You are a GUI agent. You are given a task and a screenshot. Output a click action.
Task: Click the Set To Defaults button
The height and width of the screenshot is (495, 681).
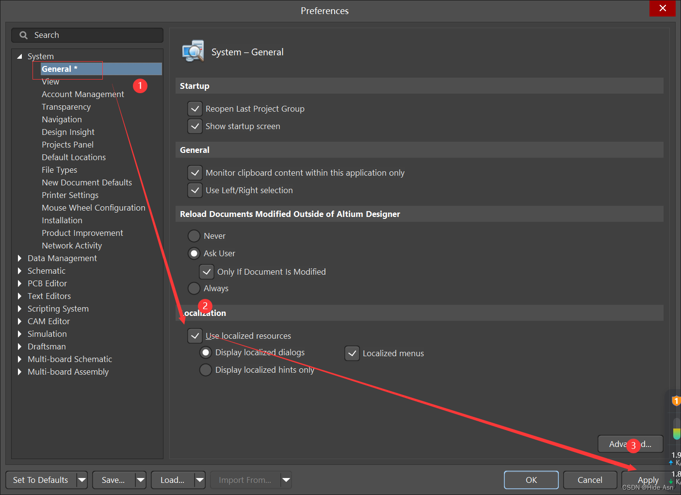[41, 480]
